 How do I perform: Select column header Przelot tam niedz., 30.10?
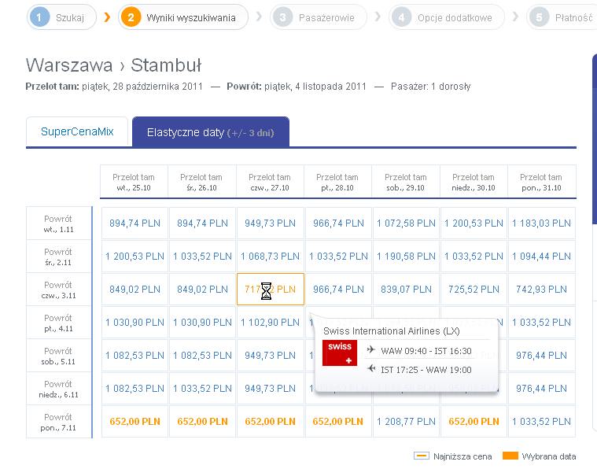pyautogui.click(x=474, y=182)
